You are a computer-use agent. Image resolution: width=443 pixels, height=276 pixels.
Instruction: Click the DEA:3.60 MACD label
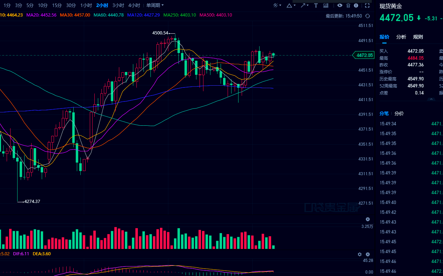42,254
